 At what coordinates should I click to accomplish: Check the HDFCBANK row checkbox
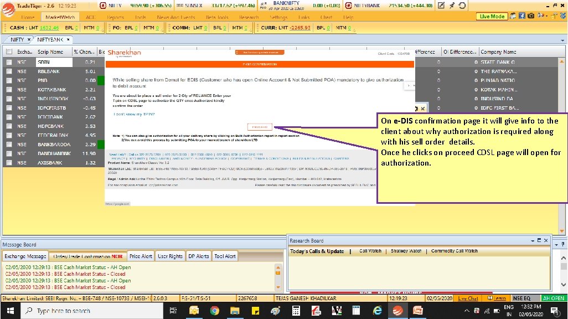9,126
